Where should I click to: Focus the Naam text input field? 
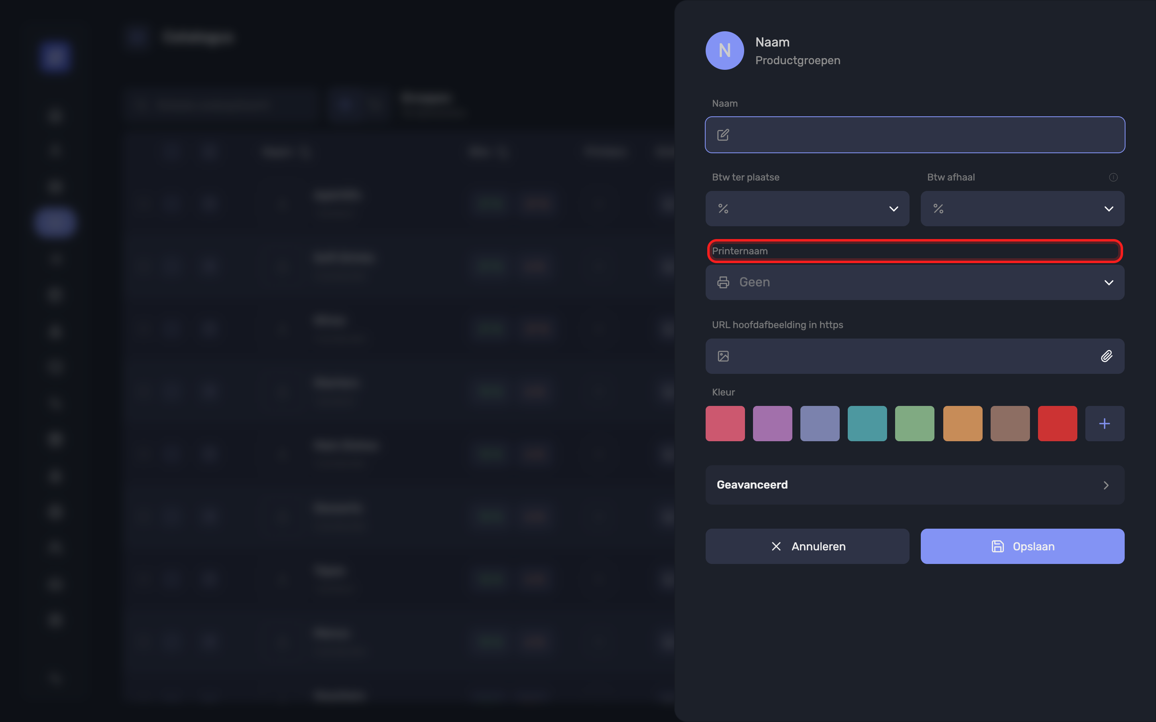click(x=915, y=135)
